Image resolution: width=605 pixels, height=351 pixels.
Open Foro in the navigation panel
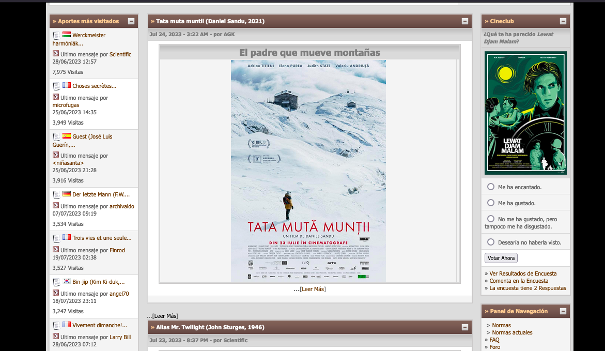pyautogui.click(x=494, y=347)
